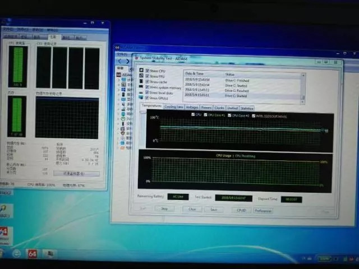Open first menu in AIDA64 main window

(x=122, y=54)
